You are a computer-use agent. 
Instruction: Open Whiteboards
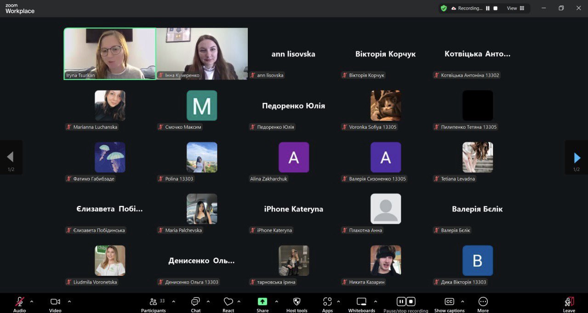click(361, 302)
